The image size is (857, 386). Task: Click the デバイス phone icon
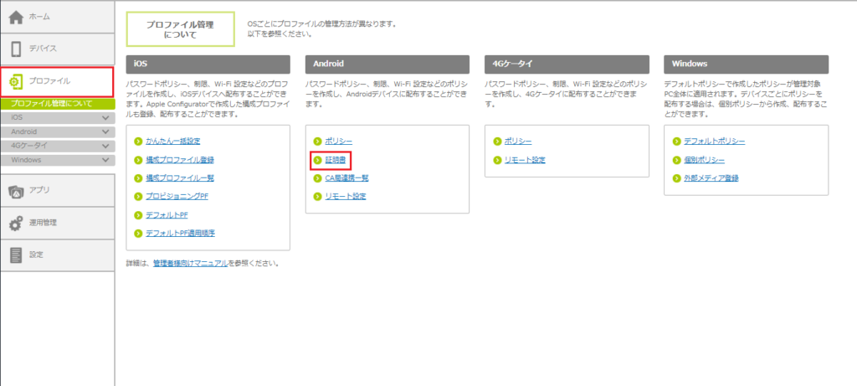16,49
